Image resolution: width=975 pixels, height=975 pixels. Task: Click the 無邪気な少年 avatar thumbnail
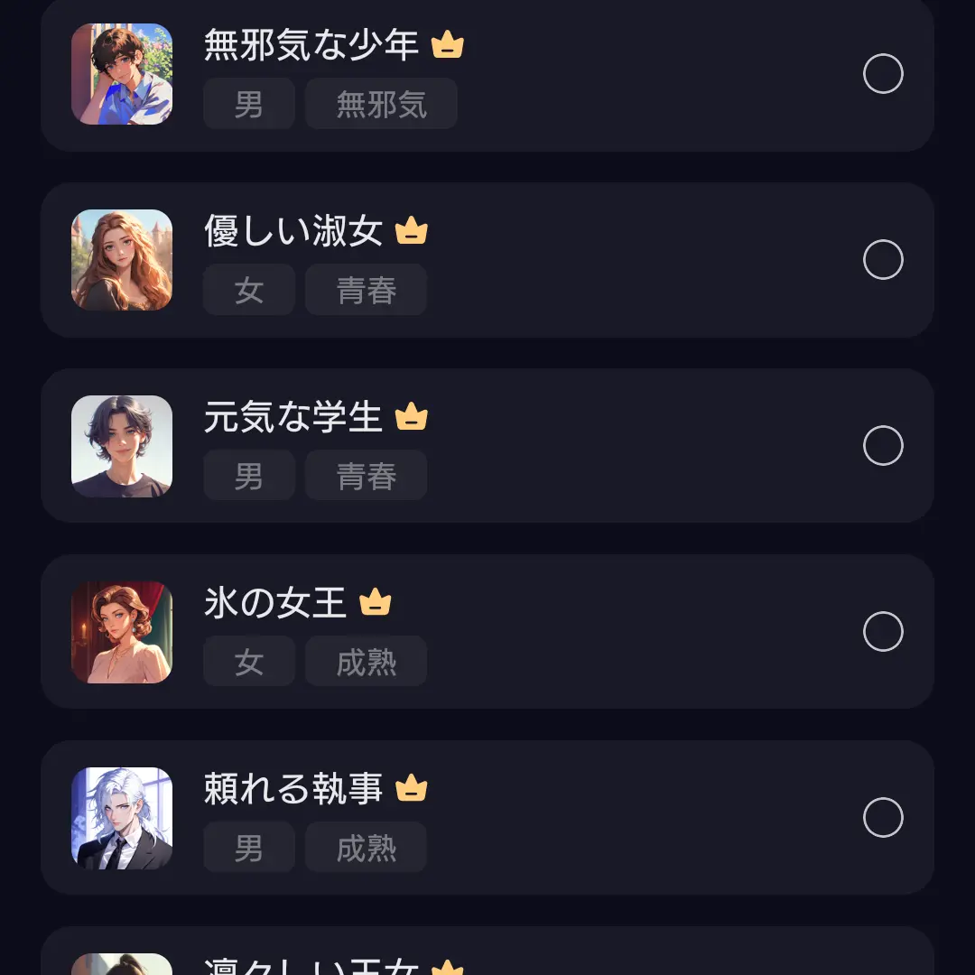point(122,74)
